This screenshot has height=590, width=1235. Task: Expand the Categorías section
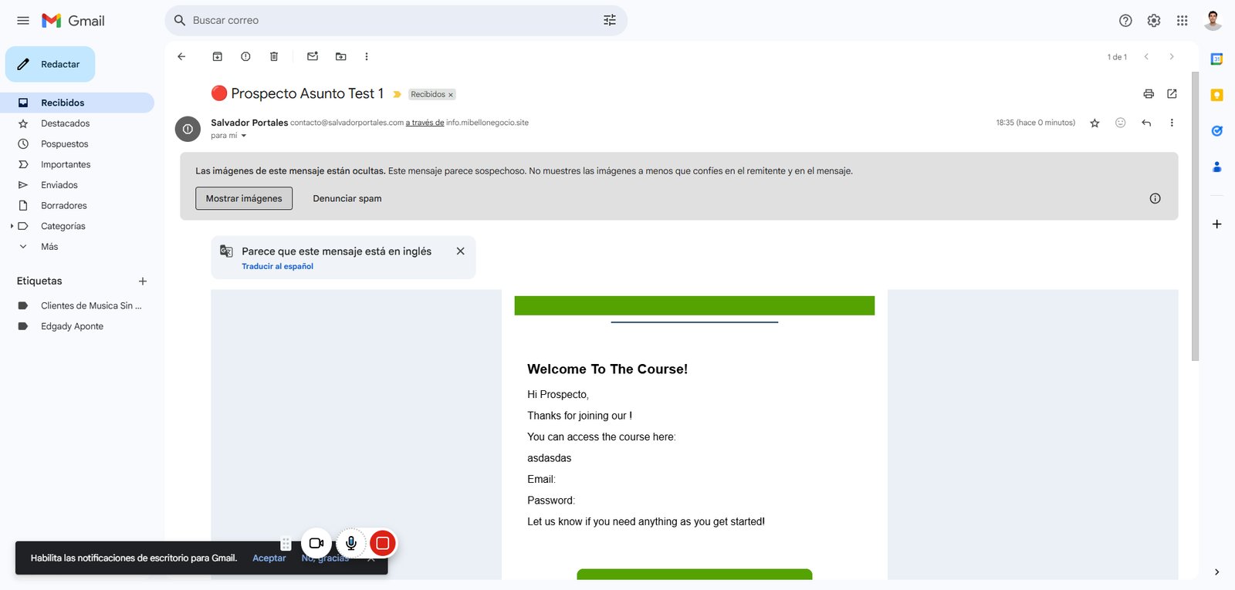point(12,226)
